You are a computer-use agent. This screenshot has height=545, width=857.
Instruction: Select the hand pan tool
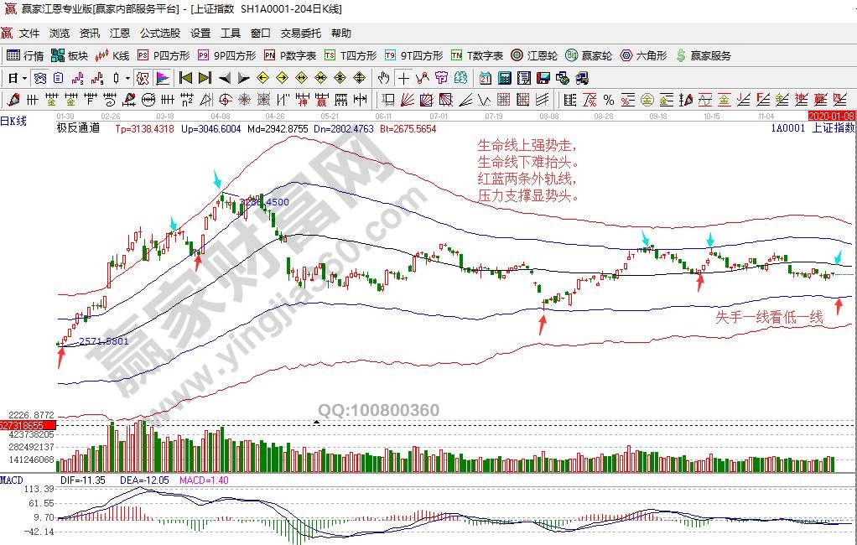(x=383, y=78)
